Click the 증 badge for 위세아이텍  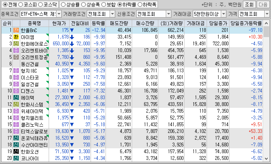coord(16,111)
